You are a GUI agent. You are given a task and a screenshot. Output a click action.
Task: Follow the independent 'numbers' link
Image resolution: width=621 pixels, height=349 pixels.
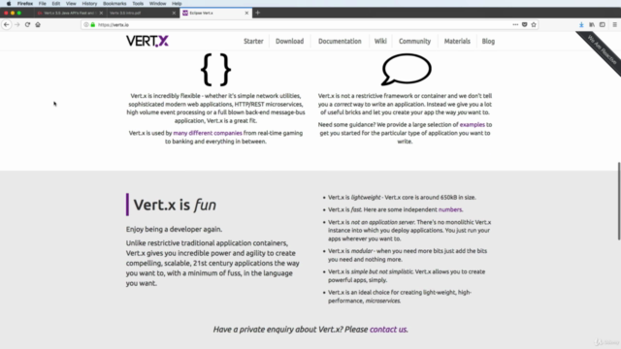(450, 209)
